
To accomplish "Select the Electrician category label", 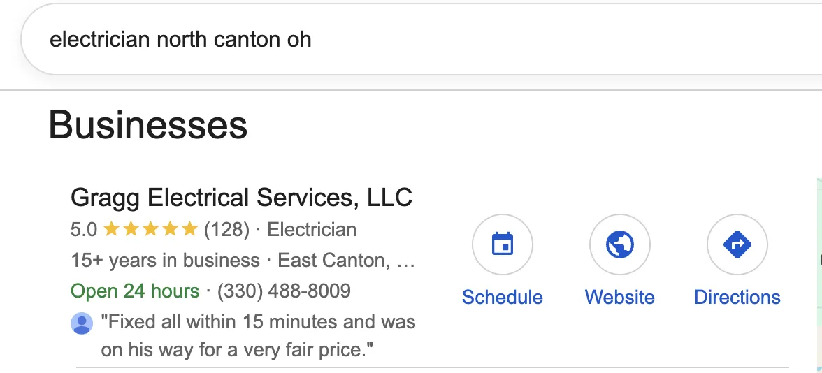I will coord(312,229).
